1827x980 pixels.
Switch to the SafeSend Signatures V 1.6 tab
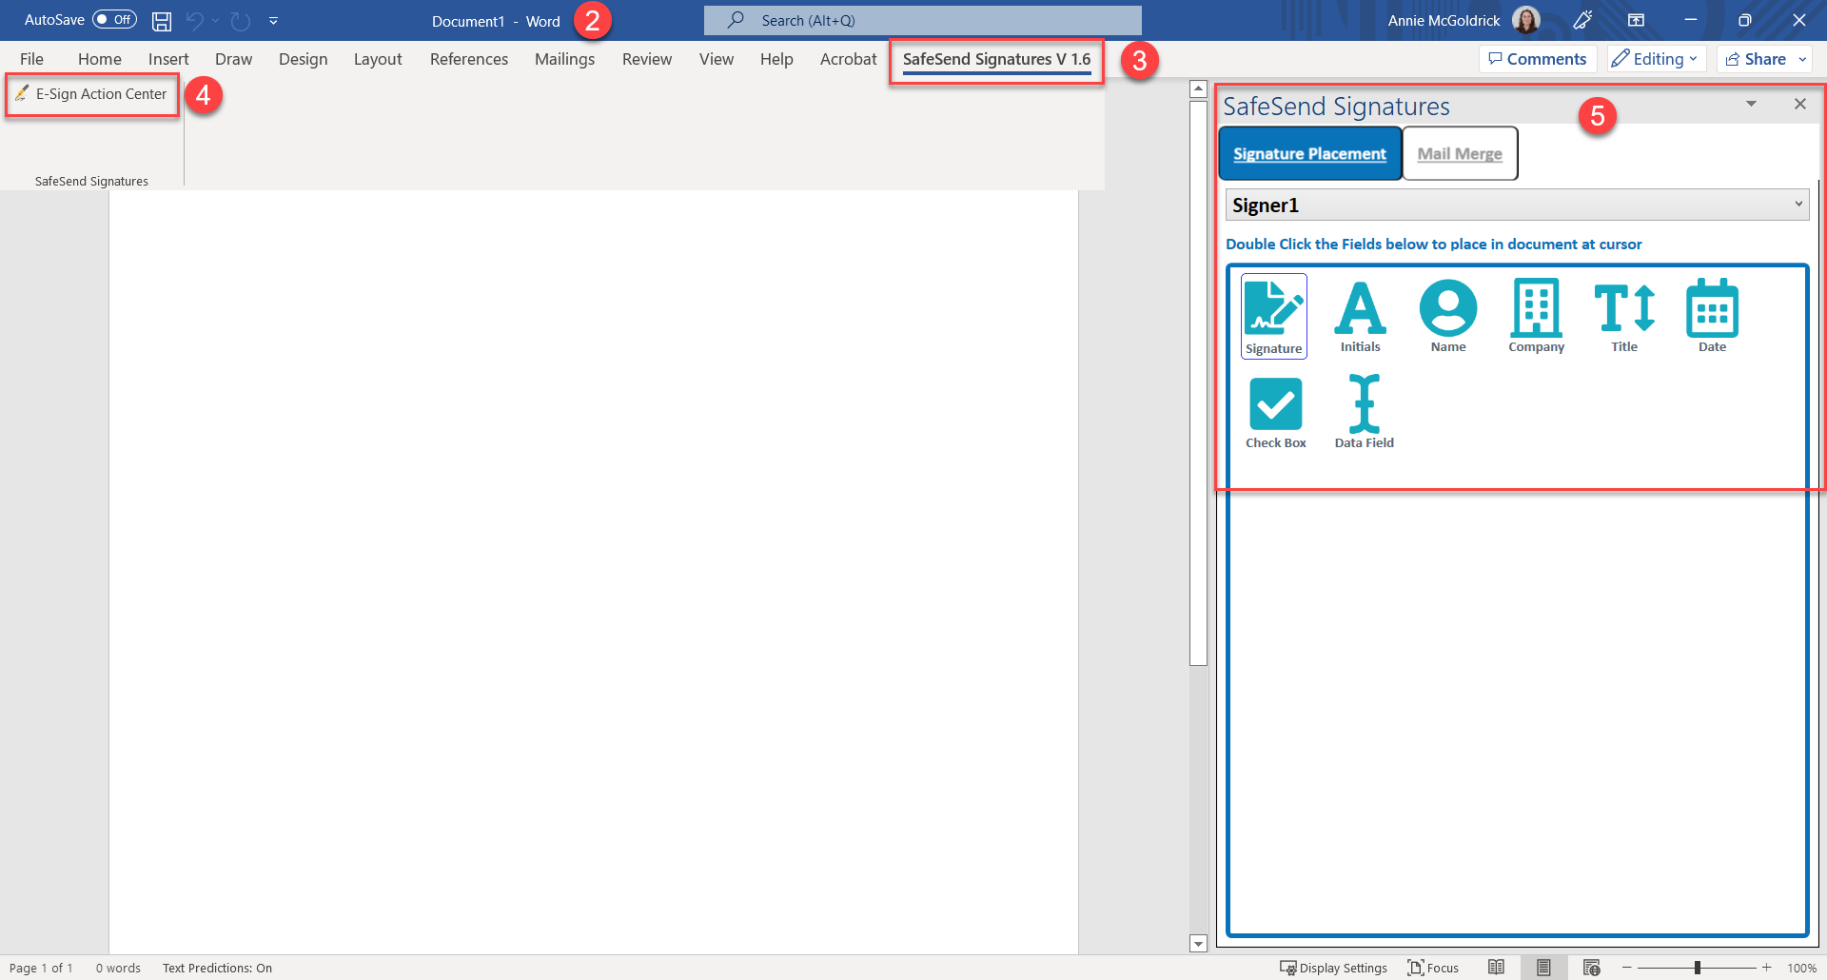tap(995, 58)
